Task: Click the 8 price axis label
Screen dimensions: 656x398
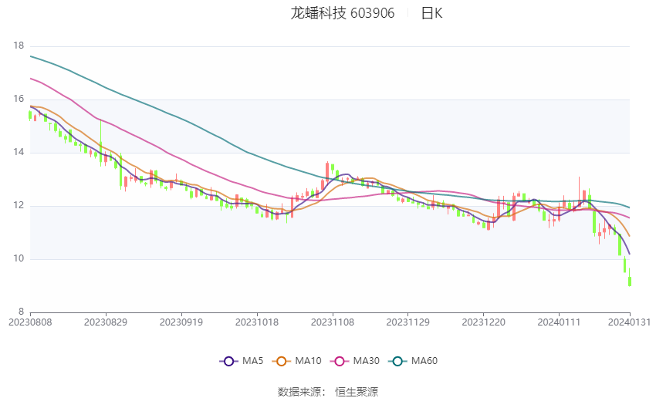Action: coord(22,312)
